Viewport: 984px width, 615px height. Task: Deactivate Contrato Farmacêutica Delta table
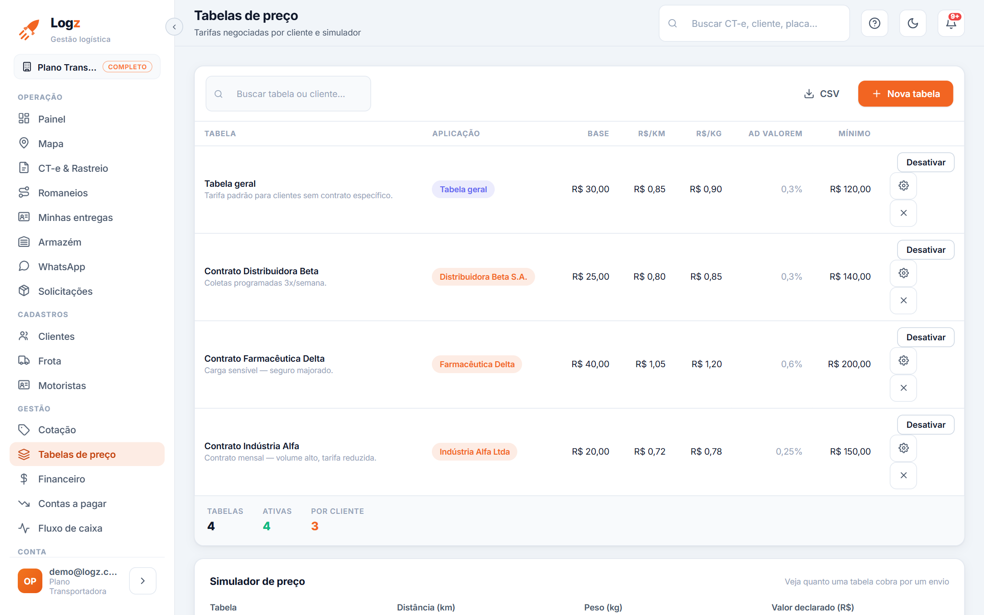[926, 337]
